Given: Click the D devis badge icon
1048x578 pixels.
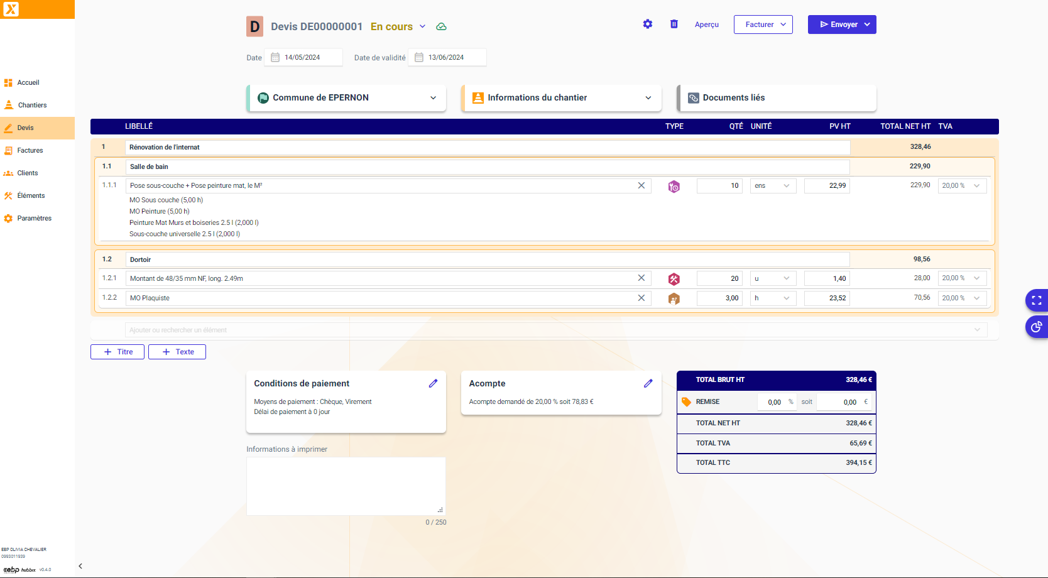Looking at the screenshot, I should pos(254,26).
